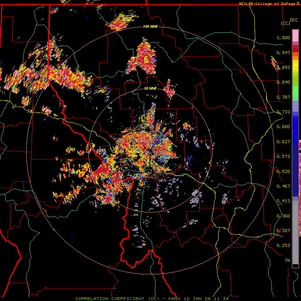Click the 0.893 legend value
301x301 pixels.
pos(283,67)
